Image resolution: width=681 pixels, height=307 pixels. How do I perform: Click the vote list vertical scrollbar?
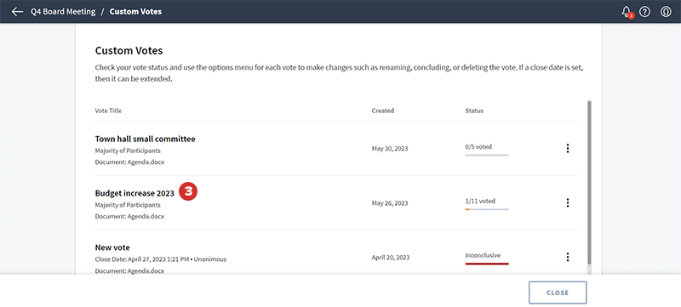click(589, 182)
